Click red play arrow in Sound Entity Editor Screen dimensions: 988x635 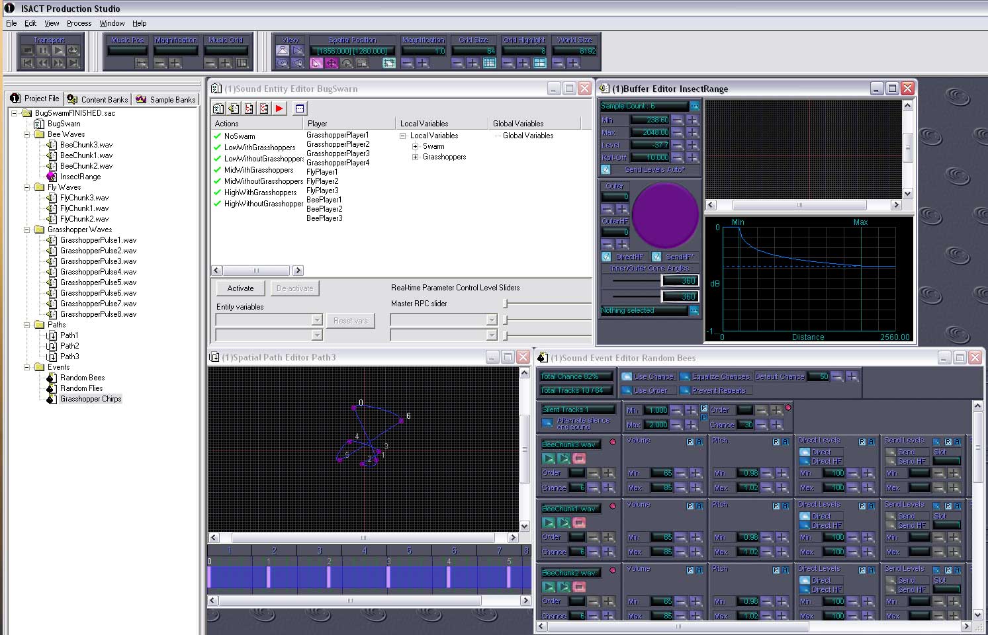[279, 108]
